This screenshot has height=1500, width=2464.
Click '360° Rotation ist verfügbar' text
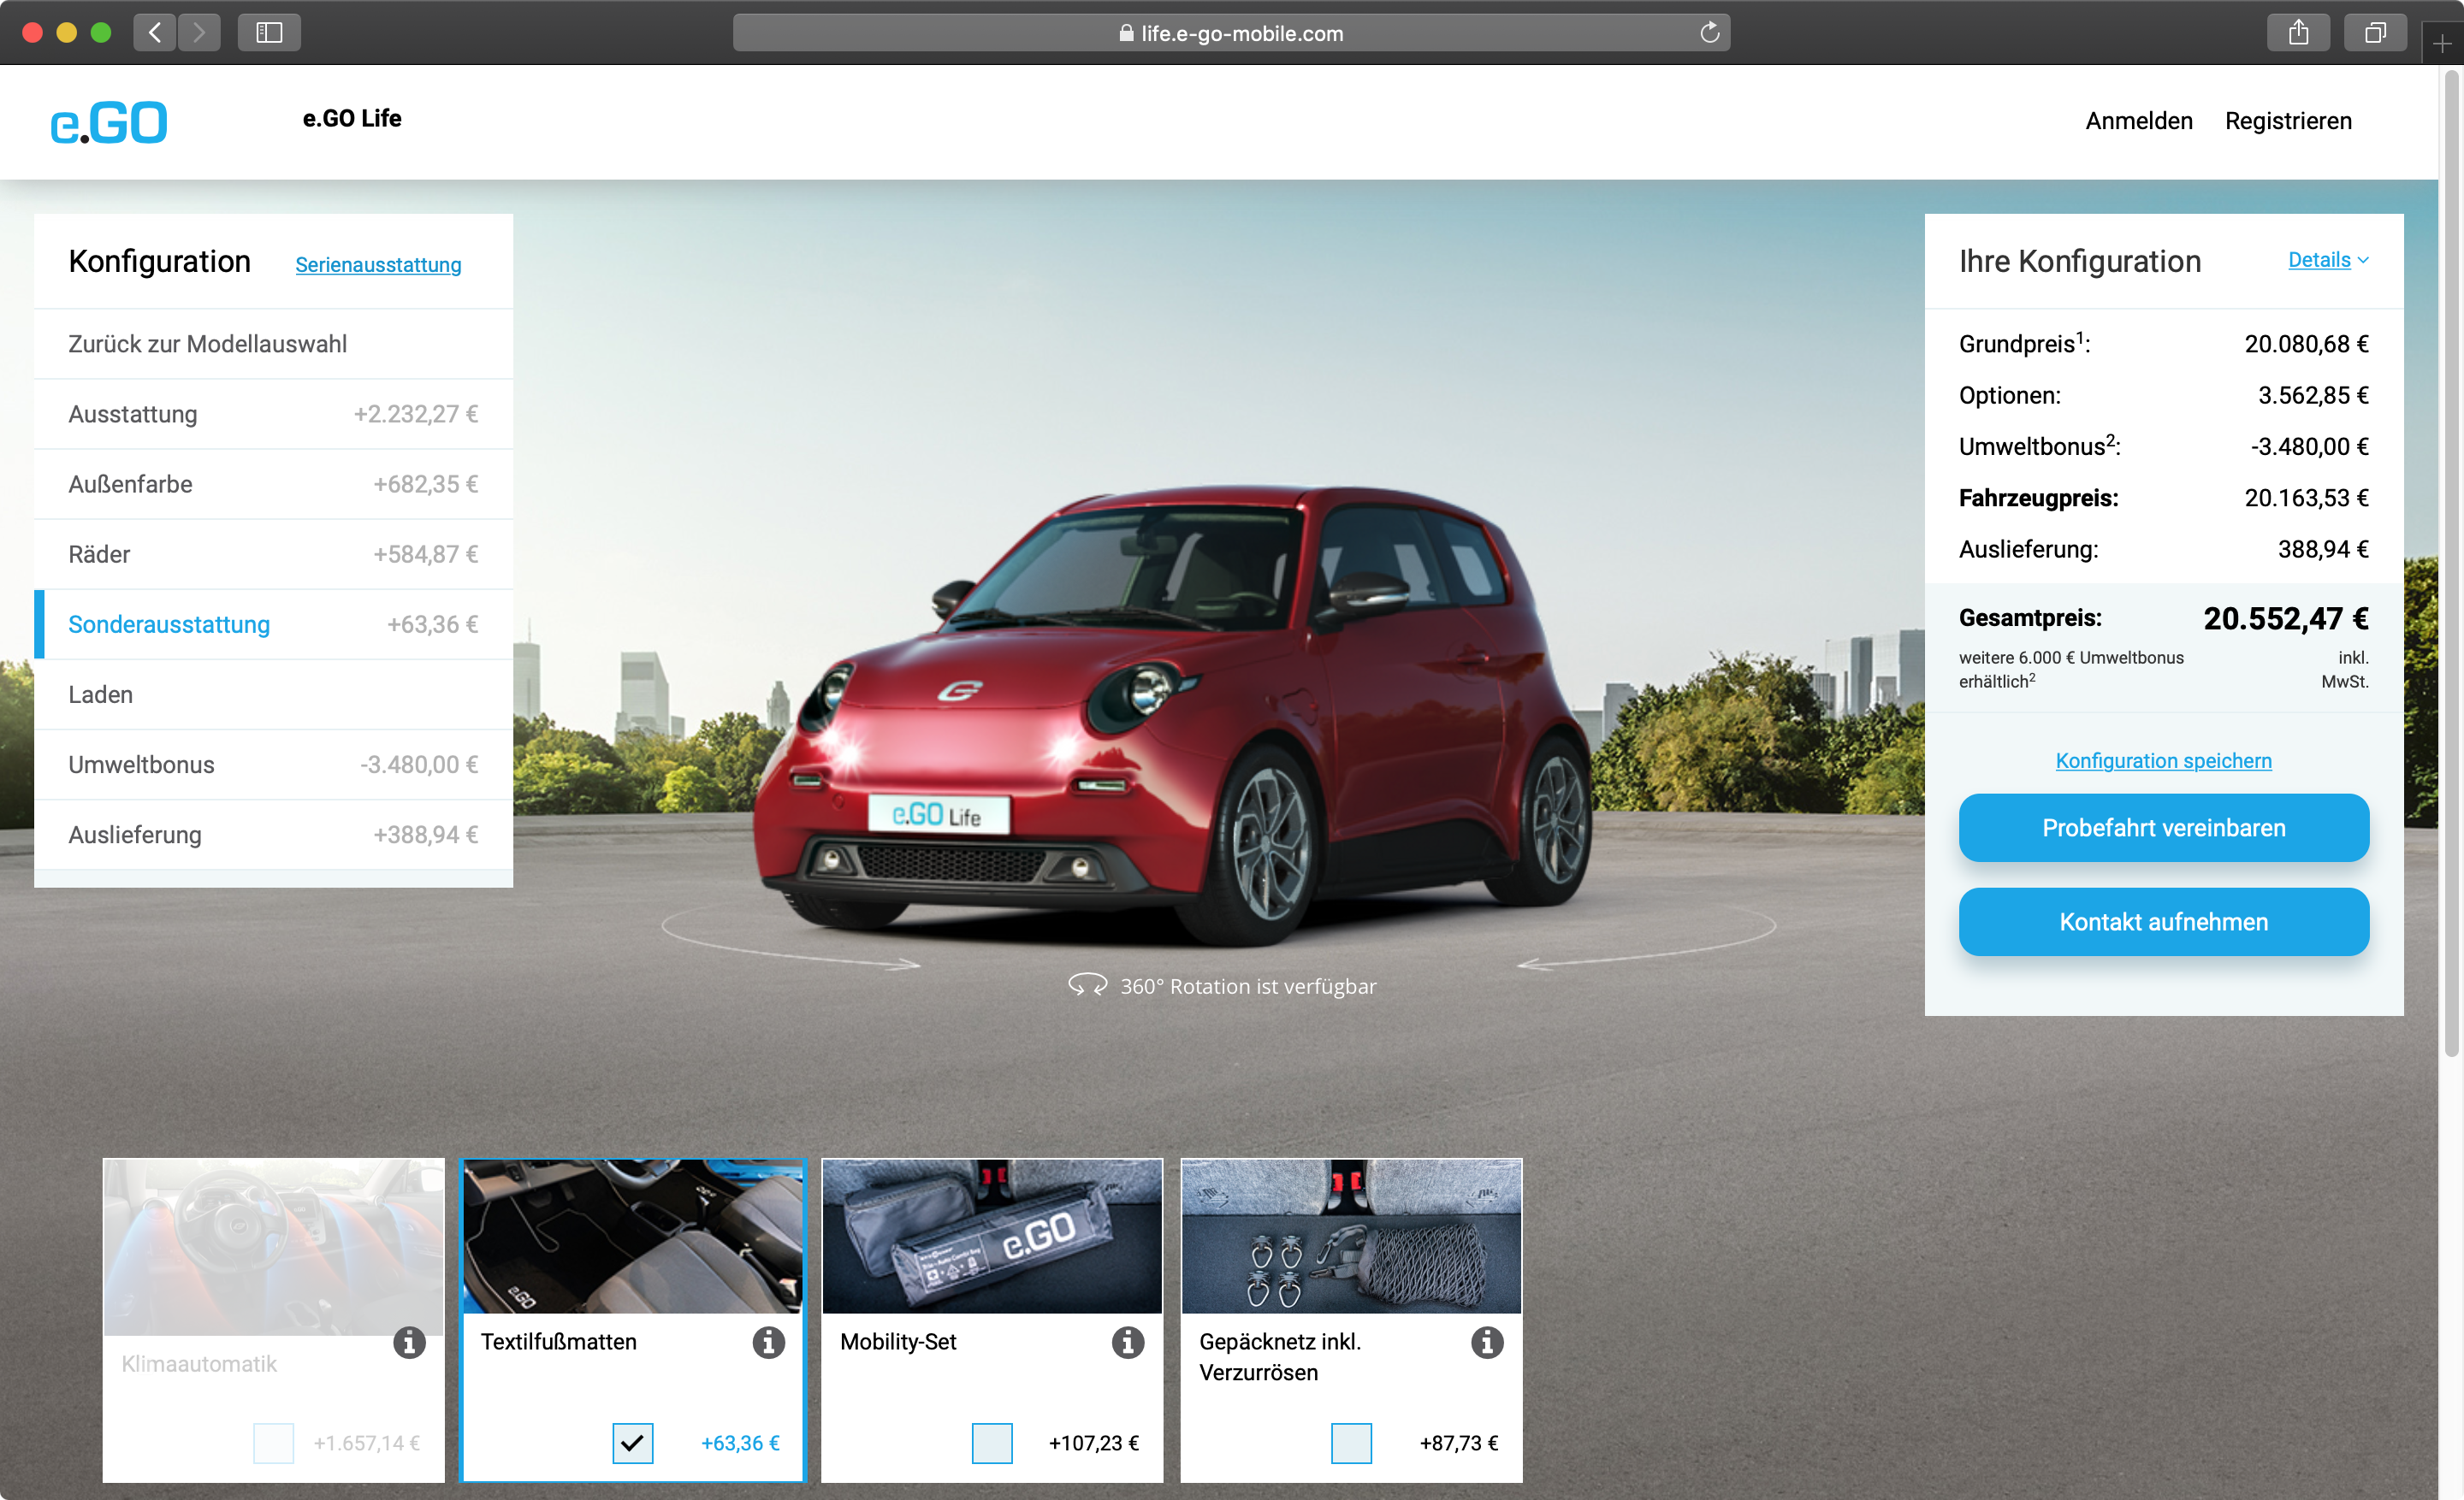[1247, 986]
